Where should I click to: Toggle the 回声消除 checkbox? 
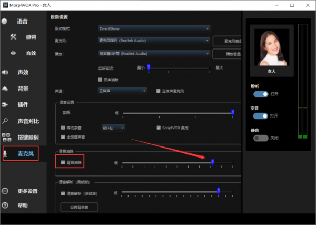[100, 80]
